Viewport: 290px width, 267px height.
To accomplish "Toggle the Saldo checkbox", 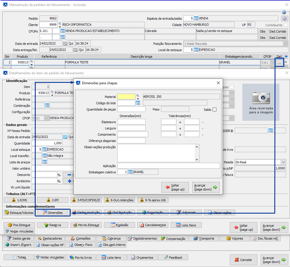I will (214, 109).
